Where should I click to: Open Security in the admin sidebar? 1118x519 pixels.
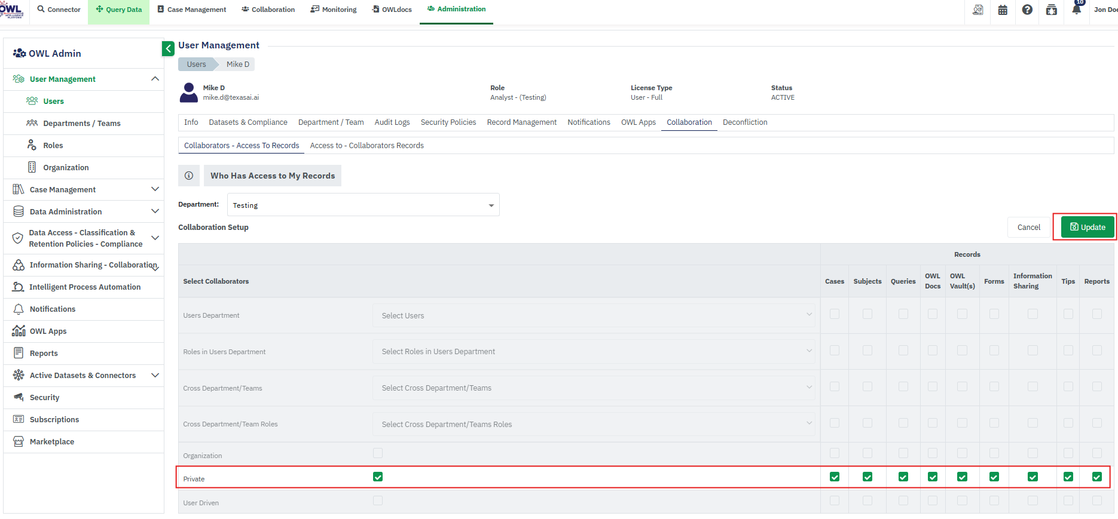[44, 398]
